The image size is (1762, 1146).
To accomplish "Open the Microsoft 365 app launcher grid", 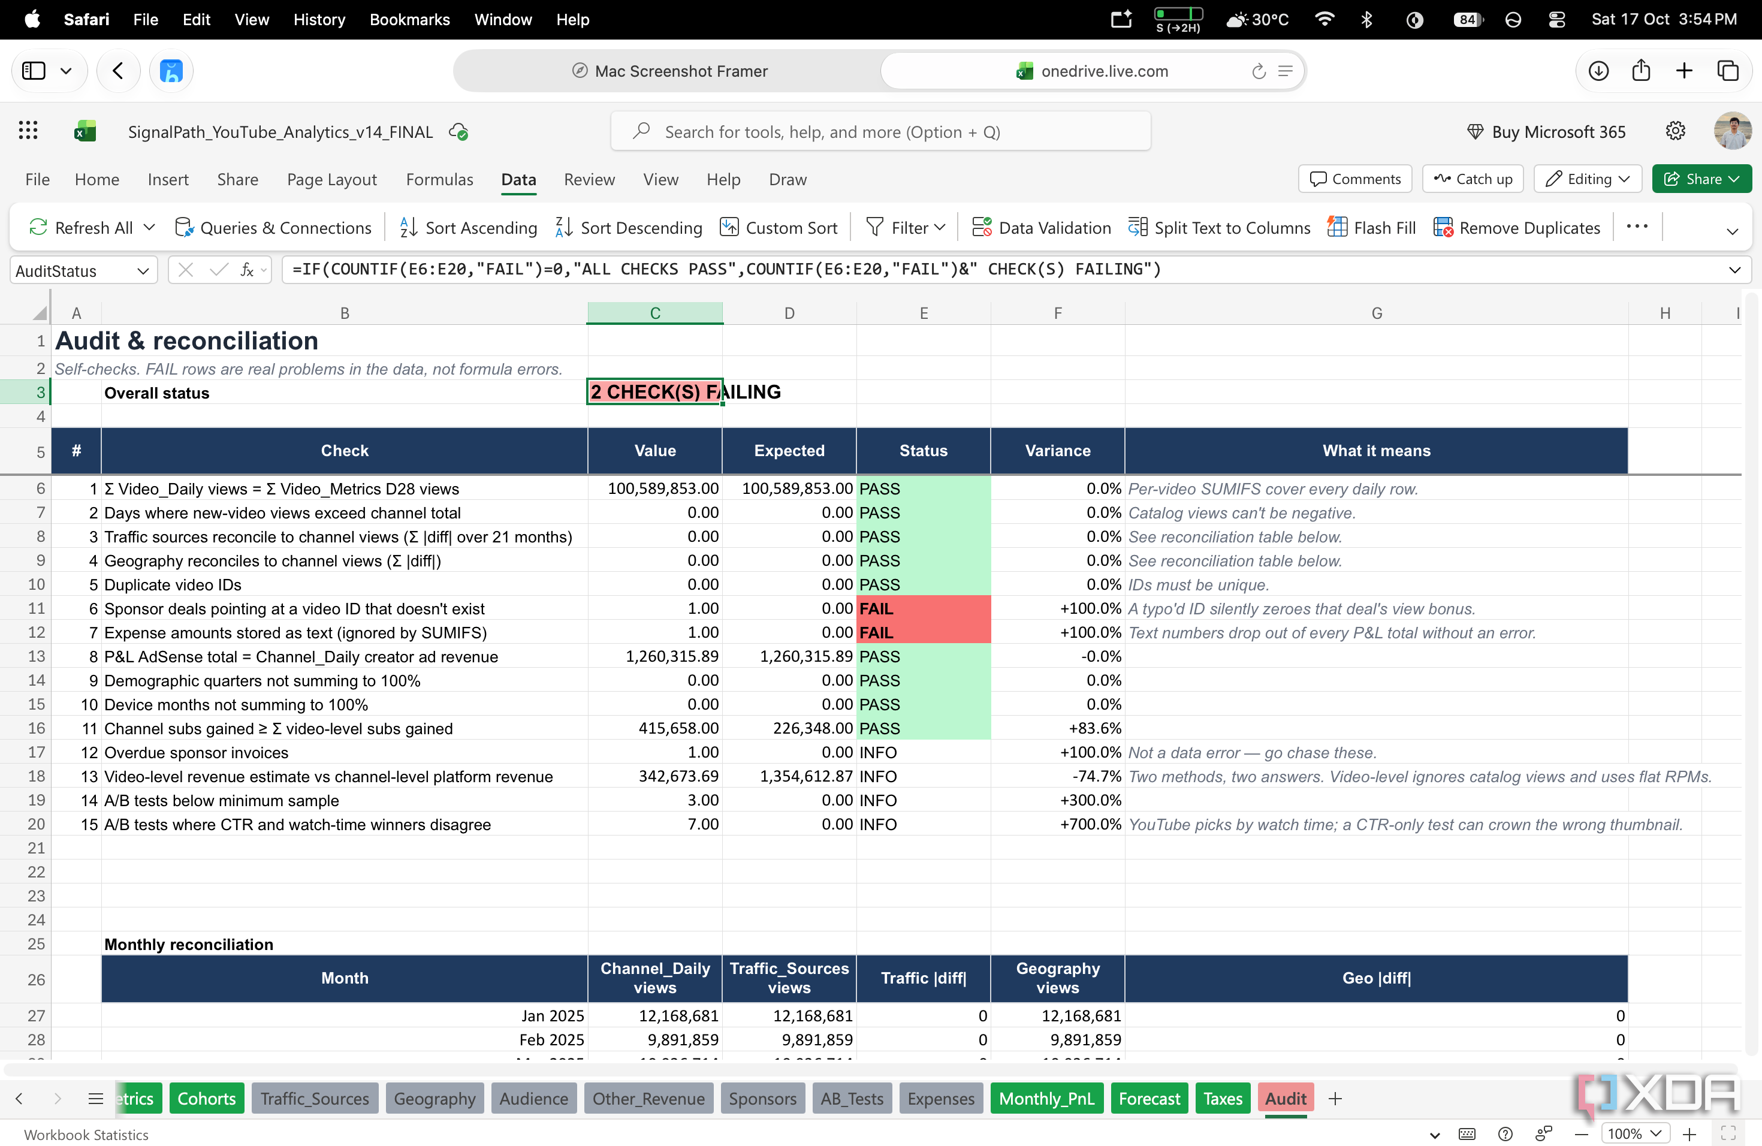I will coord(28,131).
